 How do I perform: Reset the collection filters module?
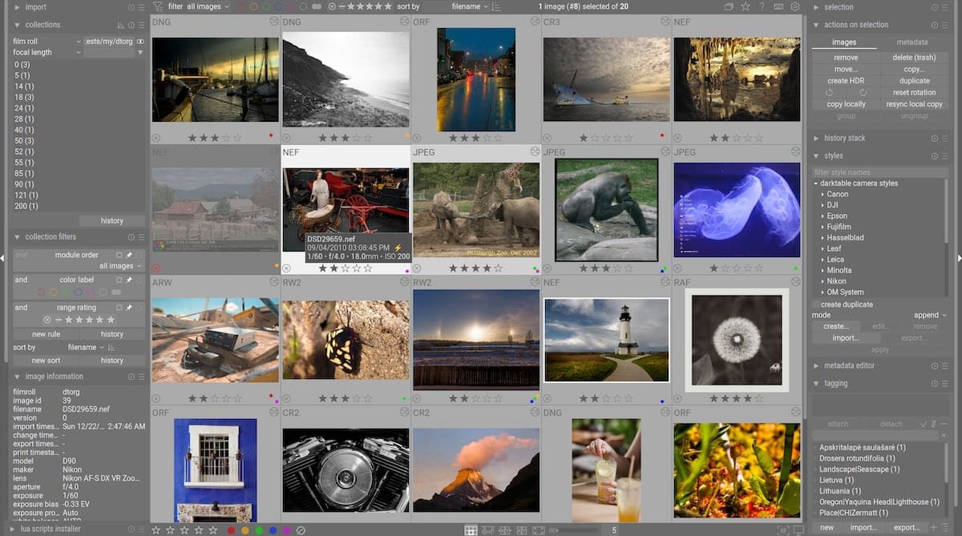pyautogui.click(x=131, y=237)
